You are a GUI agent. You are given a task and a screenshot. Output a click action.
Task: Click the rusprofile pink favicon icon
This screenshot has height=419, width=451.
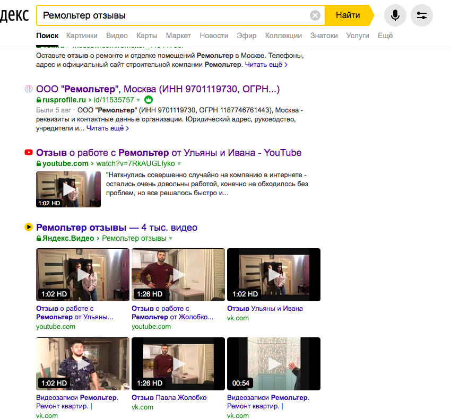29,89
